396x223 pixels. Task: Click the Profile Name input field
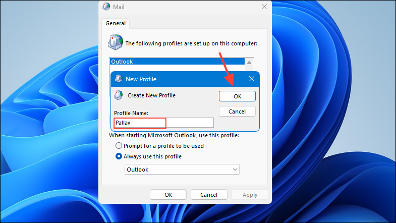pyautogui.click(x=163, y=123)
